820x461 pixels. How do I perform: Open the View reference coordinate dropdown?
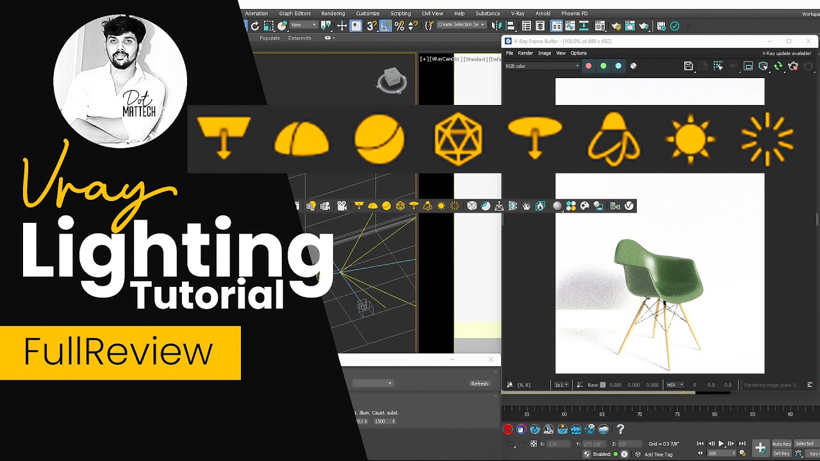coord(303,26)
